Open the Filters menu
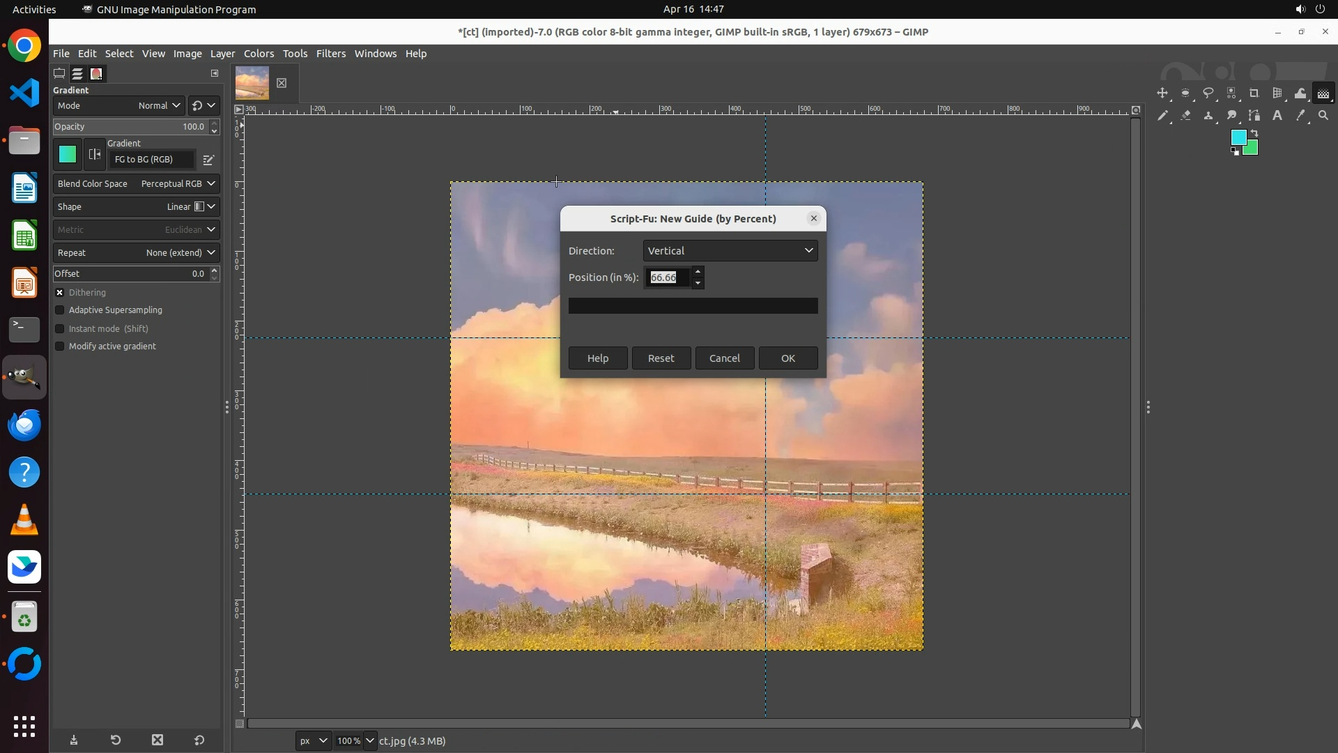The height and width of the screenshot is (753, 1338). pos(330,54)
